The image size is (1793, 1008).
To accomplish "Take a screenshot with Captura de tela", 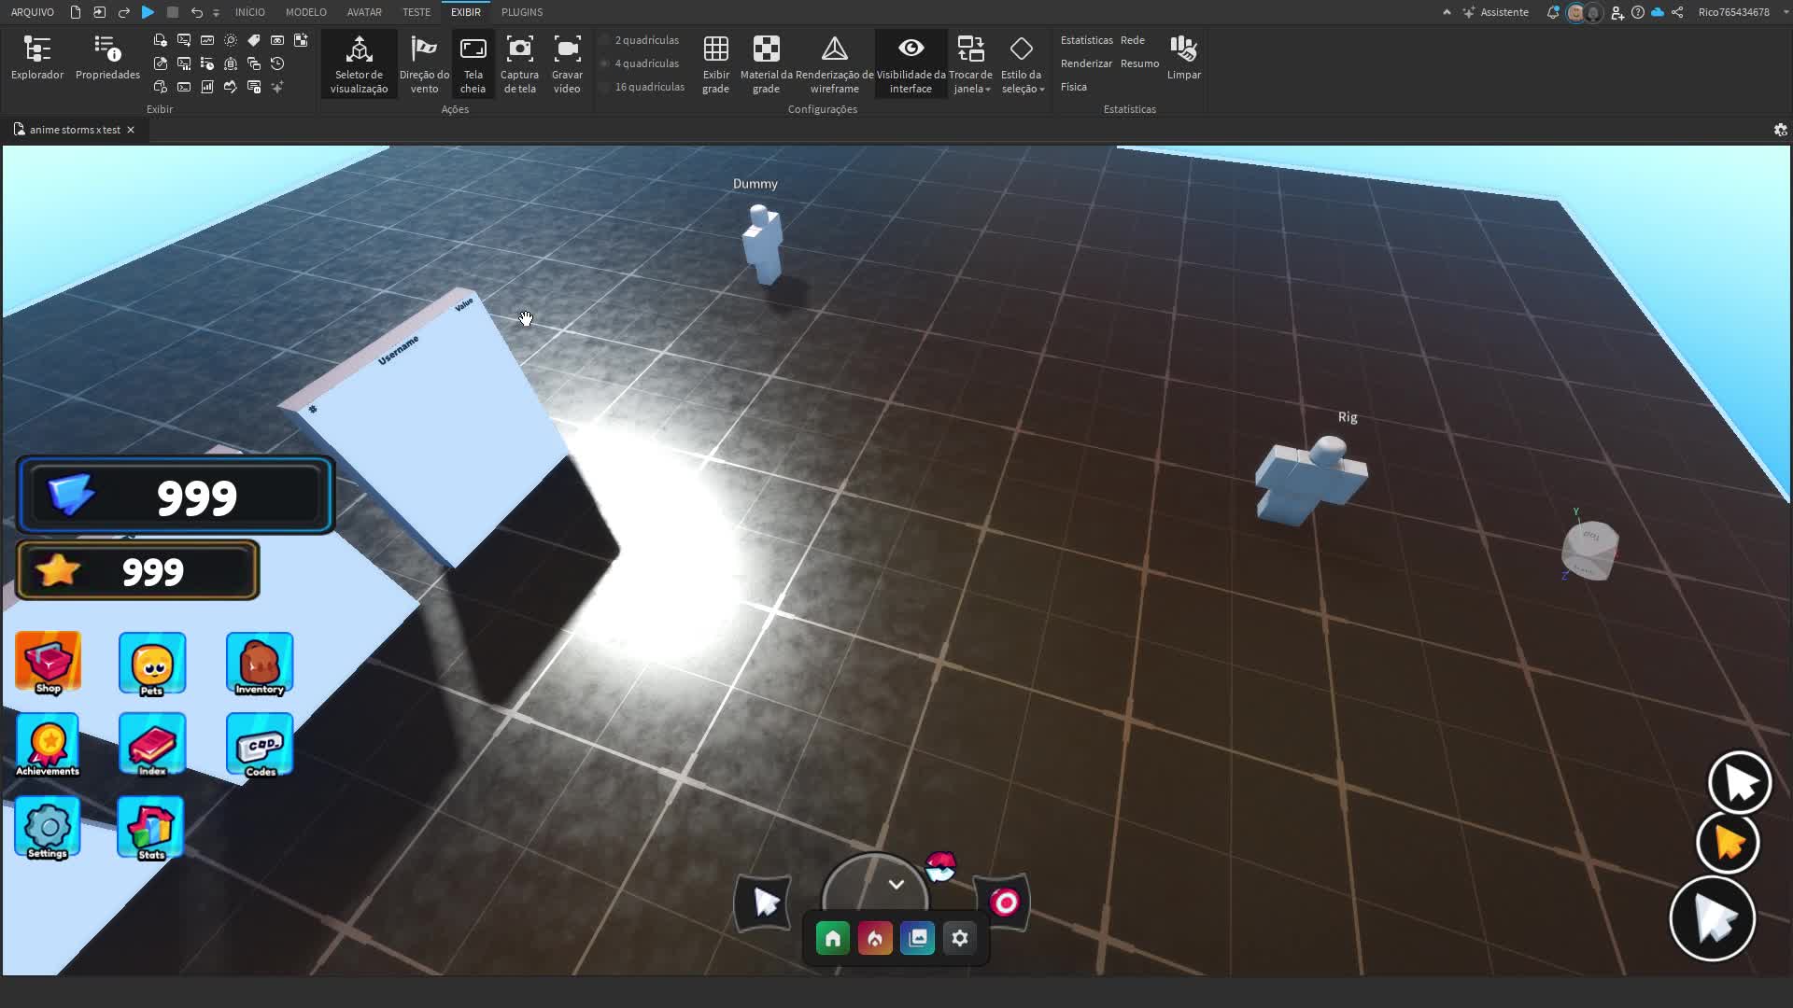I will [x=519, y=63].
